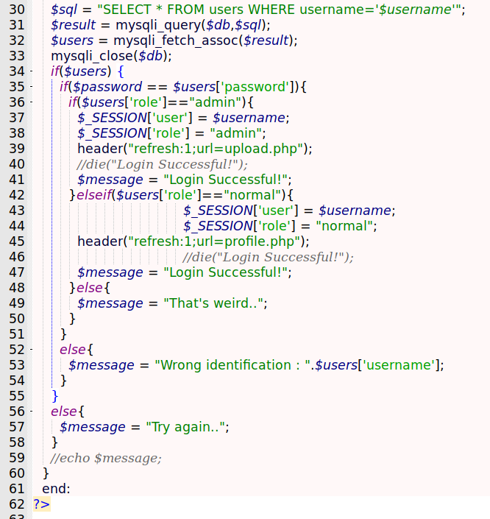
Task: Click the else keyword on line 56
Action: click(x=64, y=412)
